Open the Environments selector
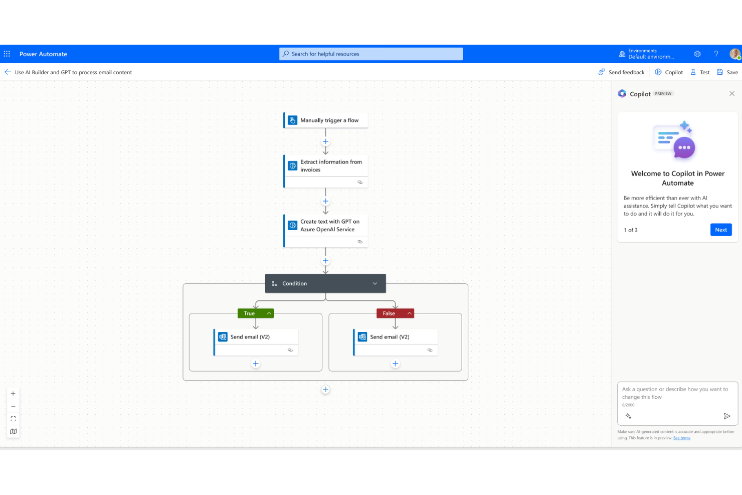The width and height of the screenshot is (742, 495). tap(646, 54)
